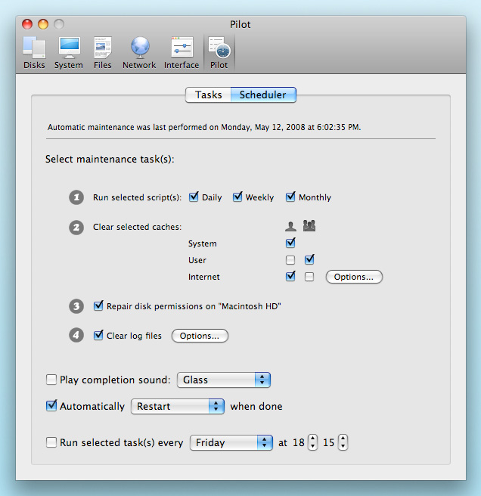Open Internet cache Options button
Screen dimensions: 481x496
(354, 277)
